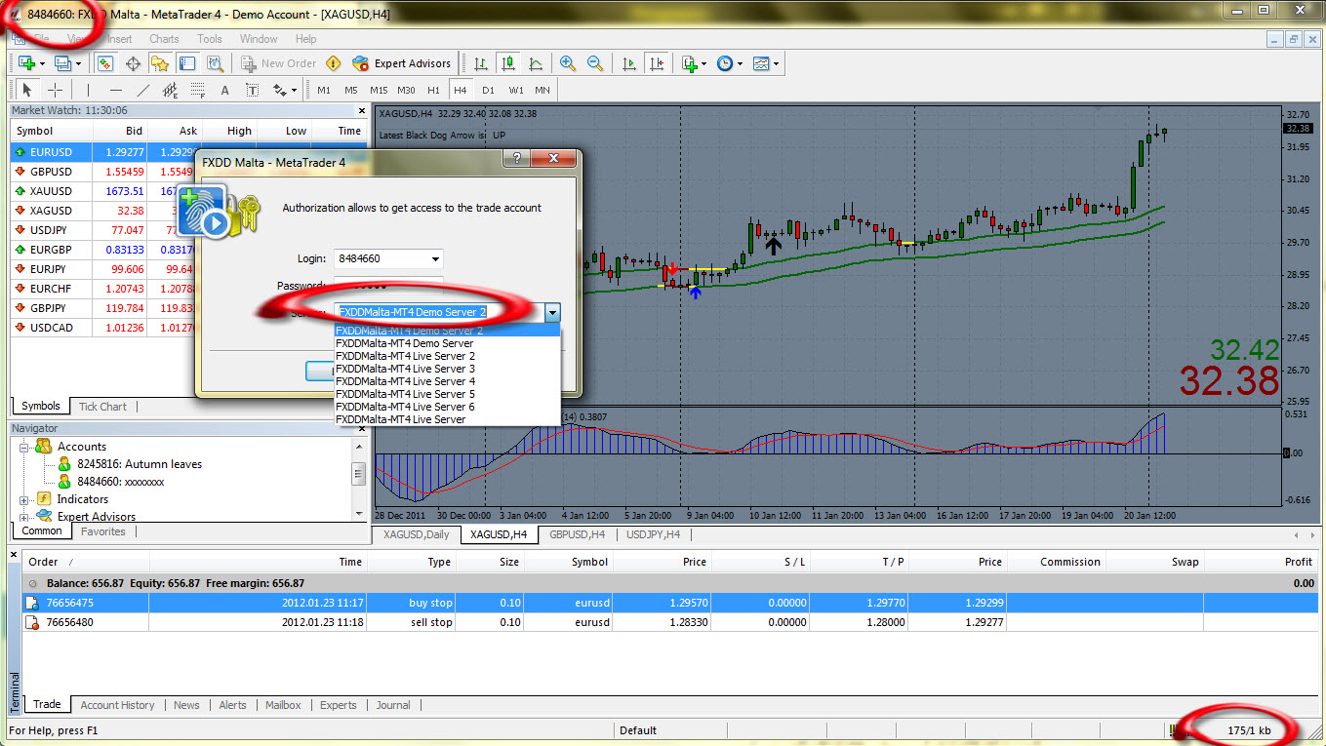Switch timeframe to M1
The height and width of the screenshot is (746, 1326).
pyautogui.click(x=324, y=90)
